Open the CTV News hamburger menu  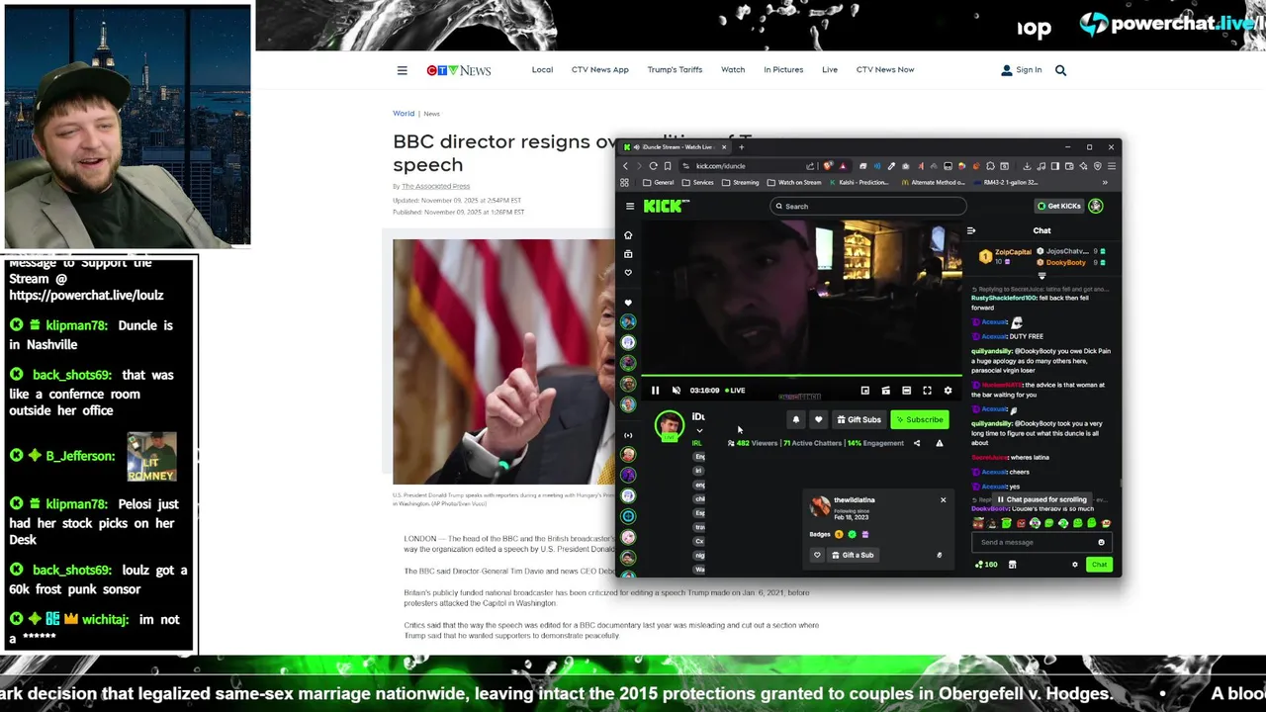click(402, 70)
